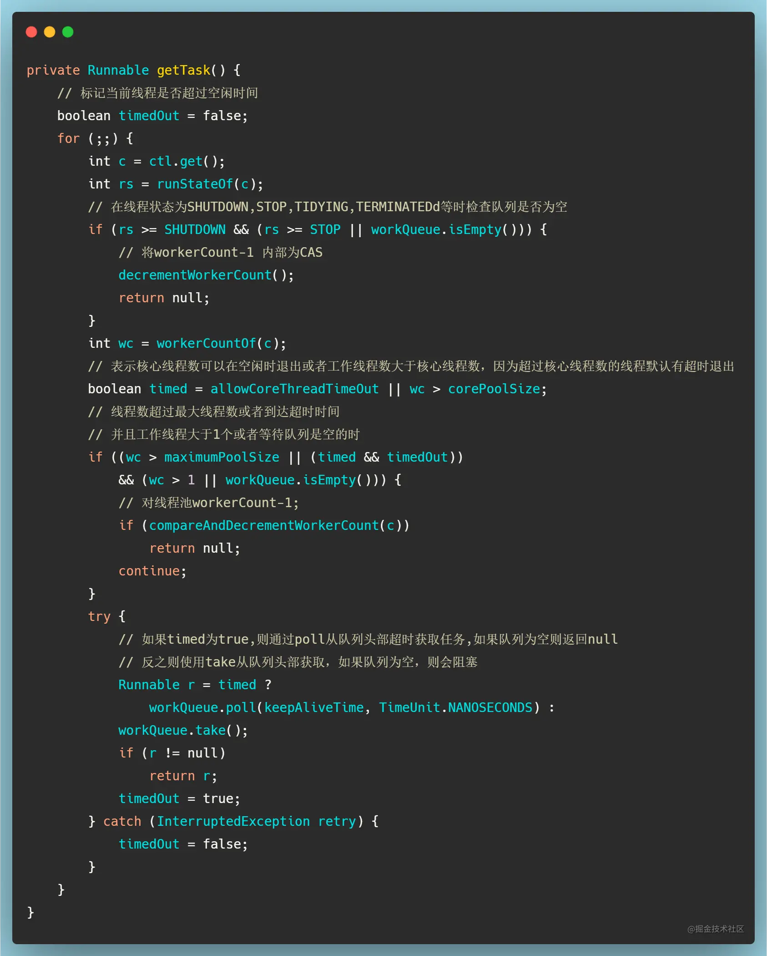Click the comment "对线程池workerCount-1;"
The width and height of the screenshot is (767, 956).
pos(209,503)
